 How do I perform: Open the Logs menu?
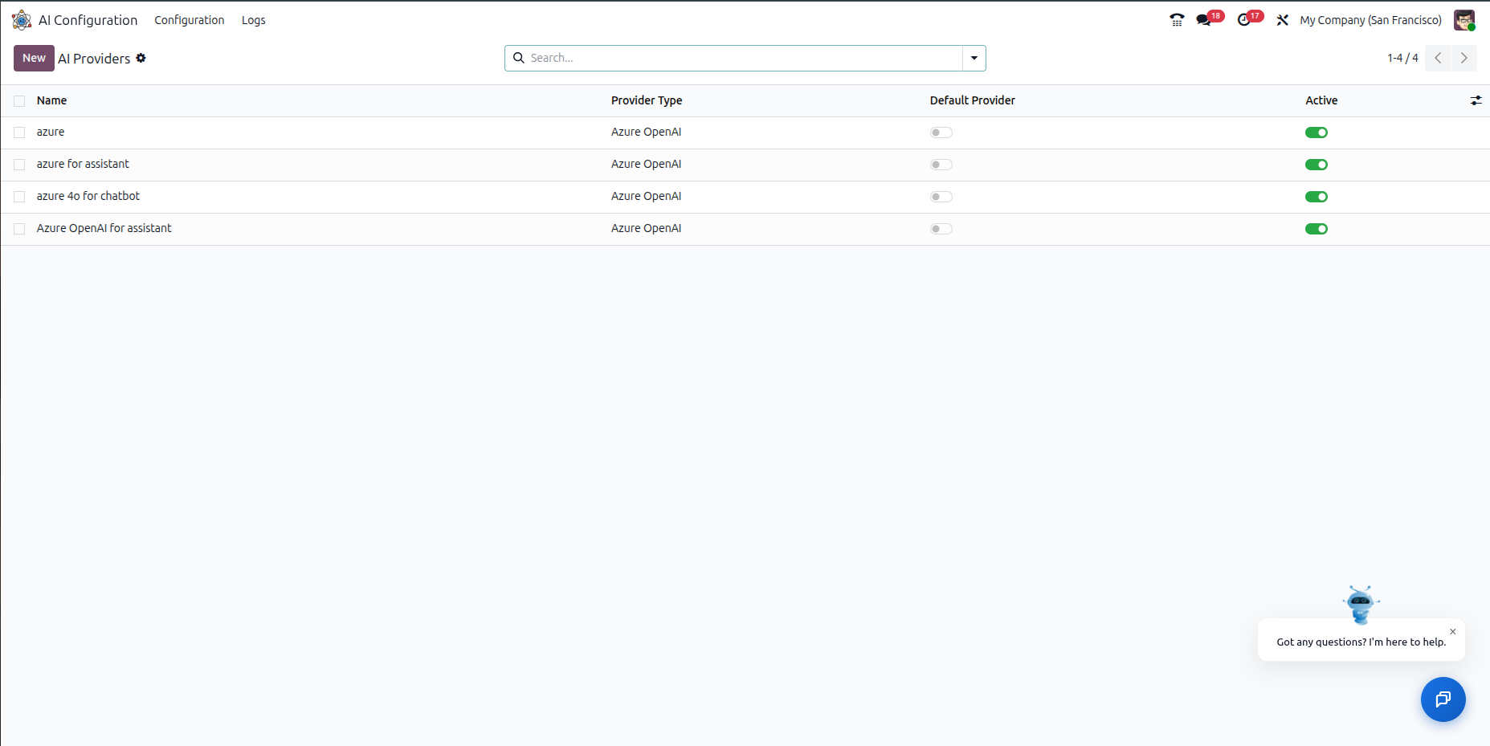coord(253,20)
